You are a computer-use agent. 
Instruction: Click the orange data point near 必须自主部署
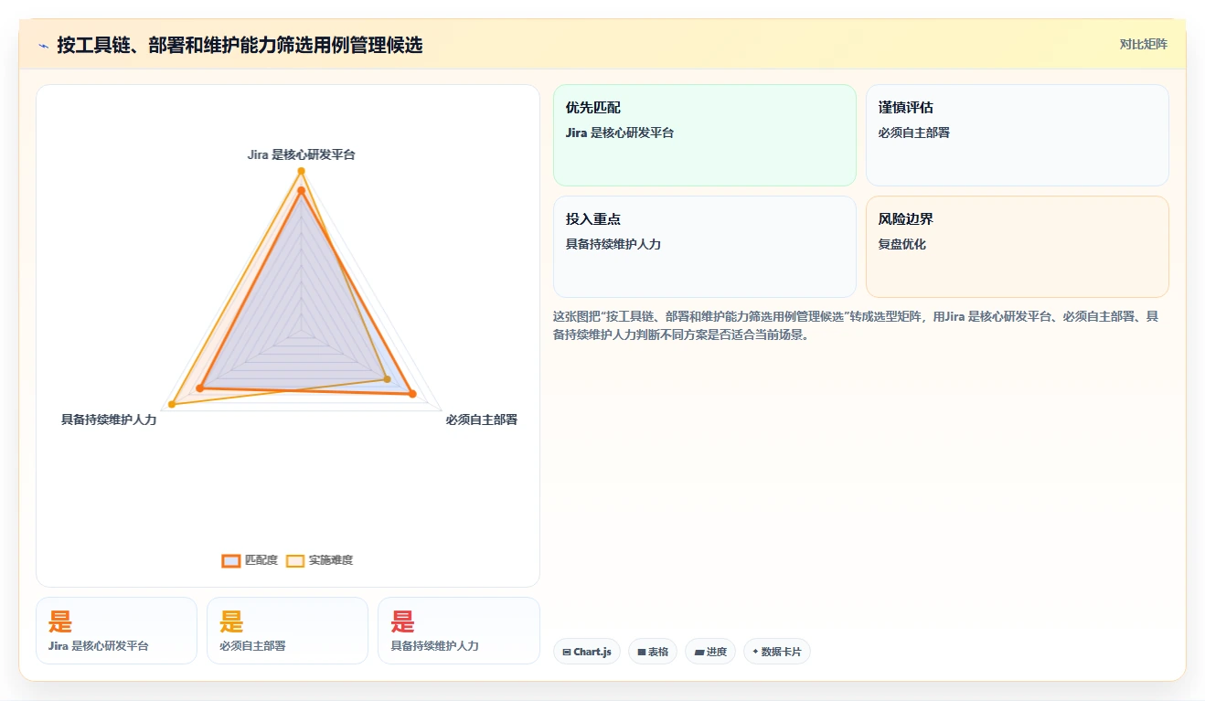coord(412,394)
